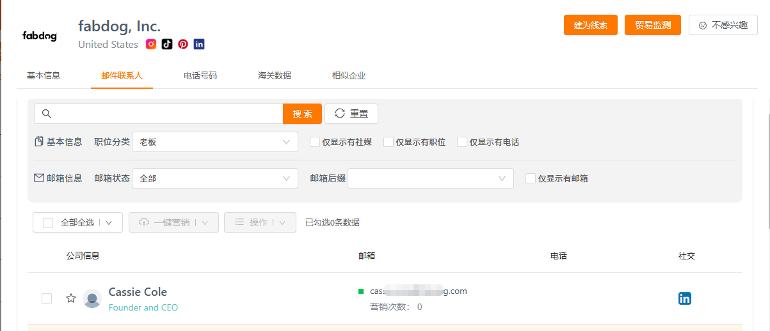Click Cassie Cole's masked email address

419,291
